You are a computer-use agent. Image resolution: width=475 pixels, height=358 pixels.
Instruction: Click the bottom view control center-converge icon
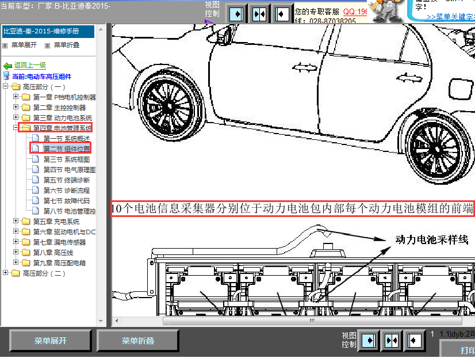(x=392, y=340)
